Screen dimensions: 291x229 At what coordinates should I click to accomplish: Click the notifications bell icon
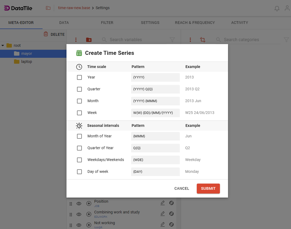coord(277,8)
